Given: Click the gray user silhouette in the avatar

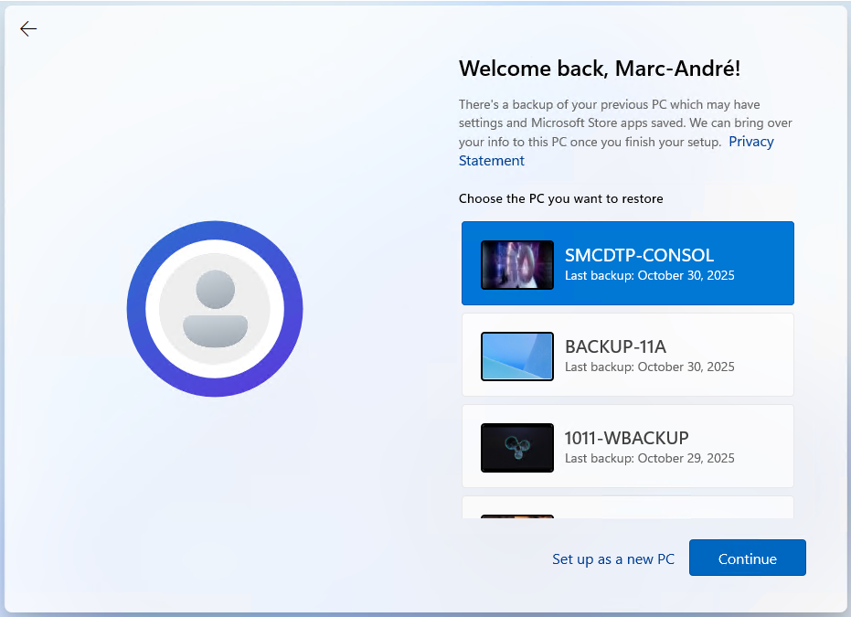Looking at the screenshot, I should [215, 309].
